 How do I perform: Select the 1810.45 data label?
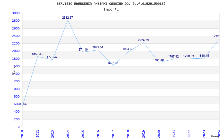[x=204, y=56]
